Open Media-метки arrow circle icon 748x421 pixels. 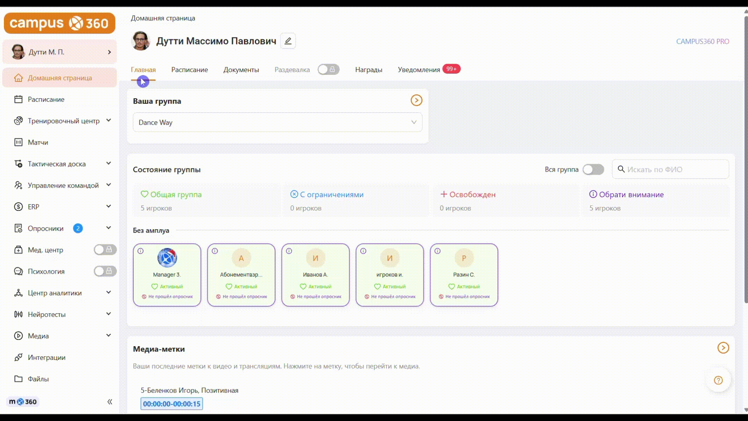tap(723, 348)
